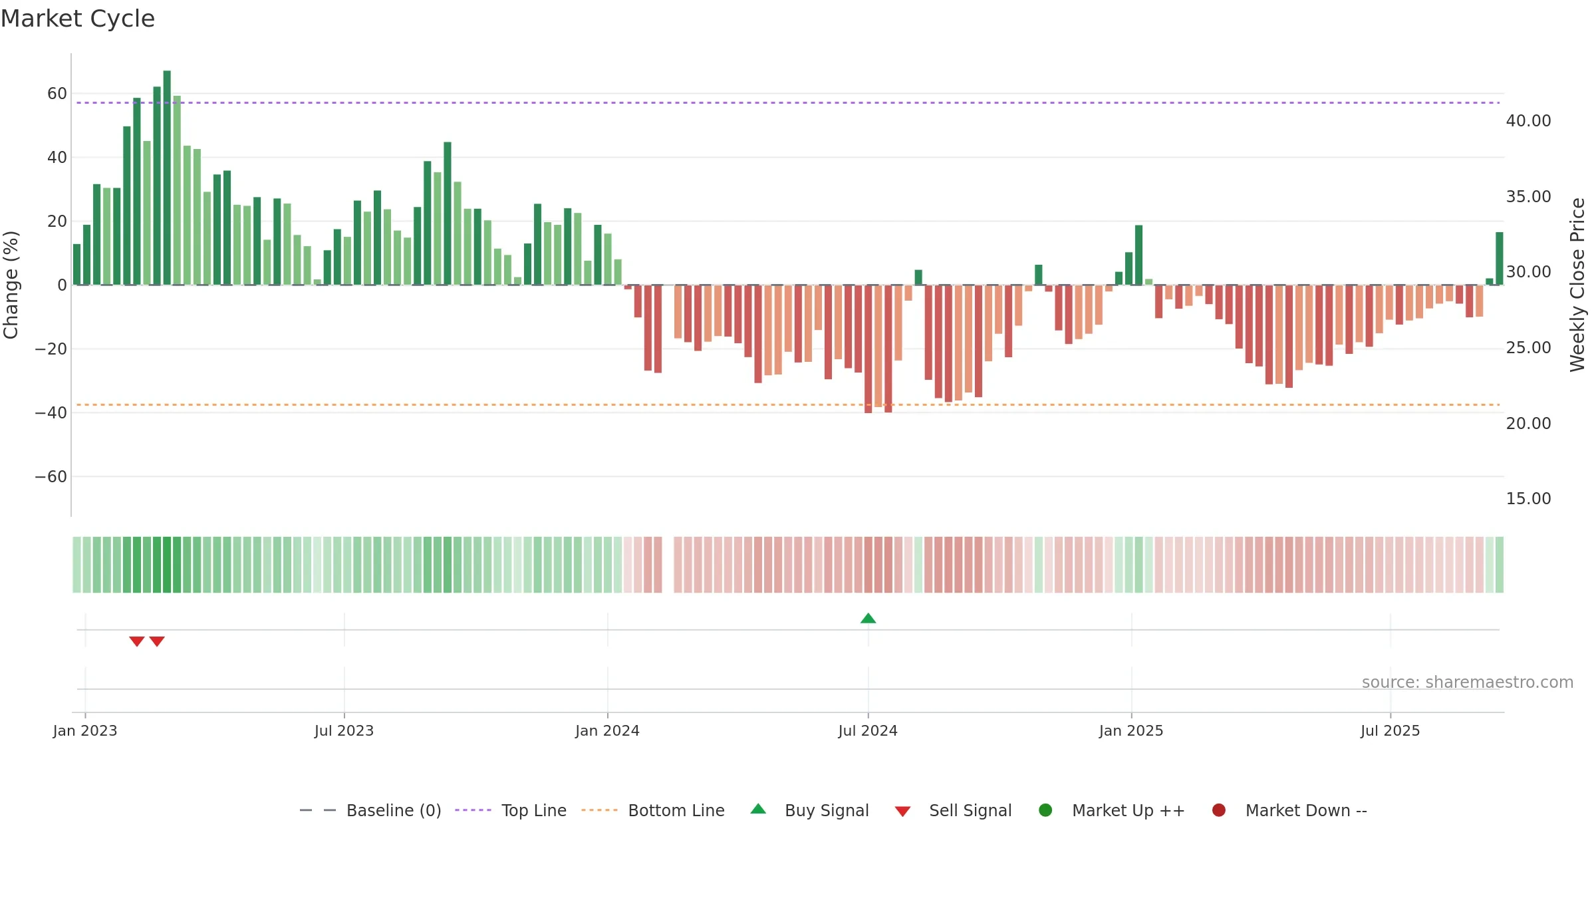Click the green Market Up circle in the legend
The image size is (1596, 898).
[x=1045, y=810]
